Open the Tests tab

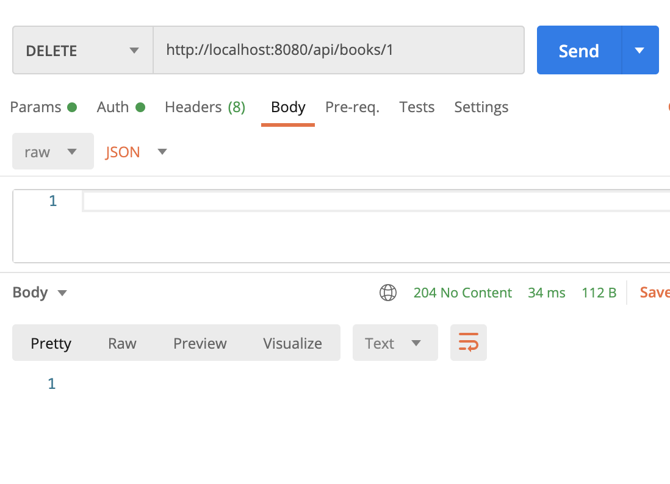417,107
